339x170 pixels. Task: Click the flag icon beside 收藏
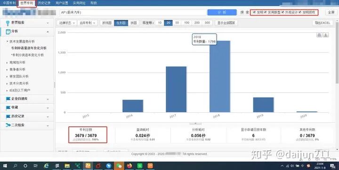click(8, 108)
